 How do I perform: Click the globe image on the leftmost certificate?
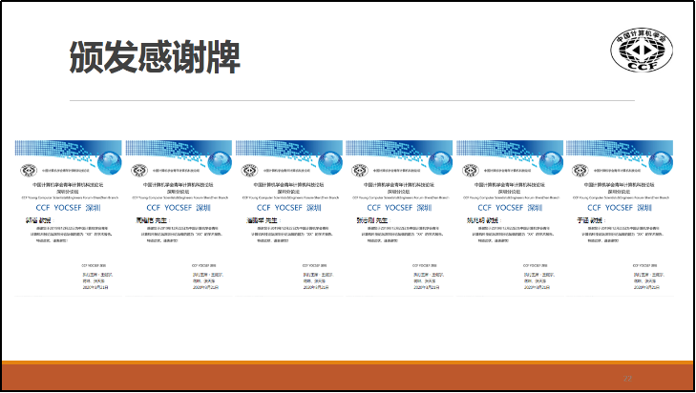[109, 163]
